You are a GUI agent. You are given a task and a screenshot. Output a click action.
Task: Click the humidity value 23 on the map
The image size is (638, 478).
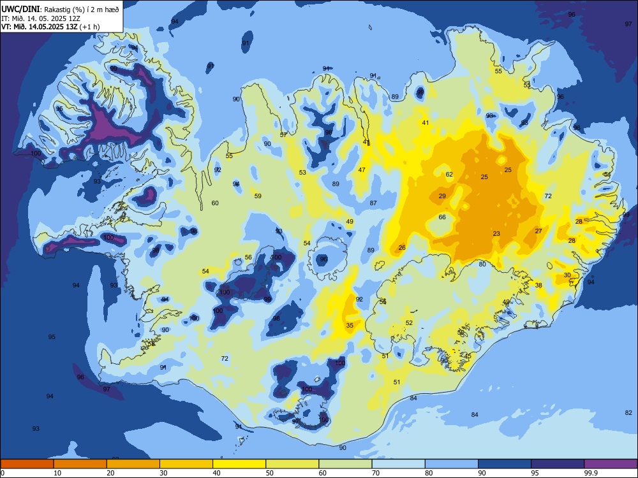496,234
